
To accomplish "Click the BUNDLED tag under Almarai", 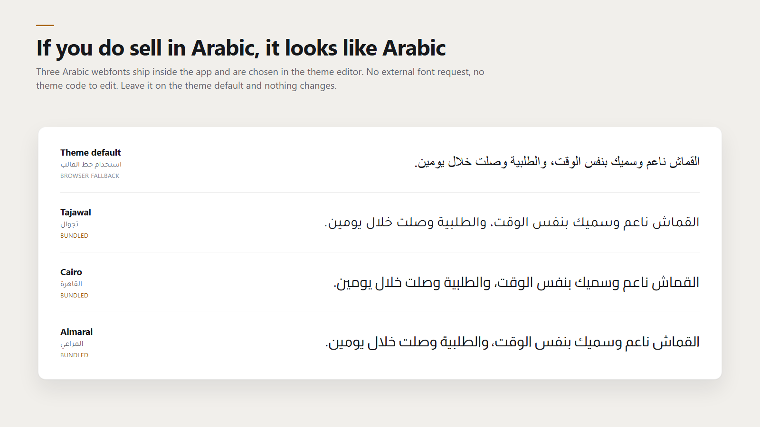I will click(x=74, y=355).
